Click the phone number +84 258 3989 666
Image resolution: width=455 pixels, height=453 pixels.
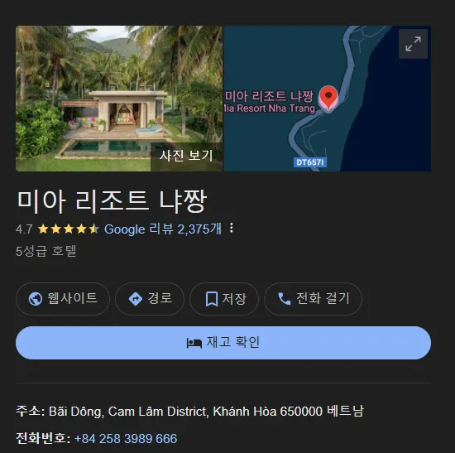(126, 438)
